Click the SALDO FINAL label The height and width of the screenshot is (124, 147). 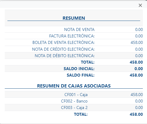tap(81, 75)
